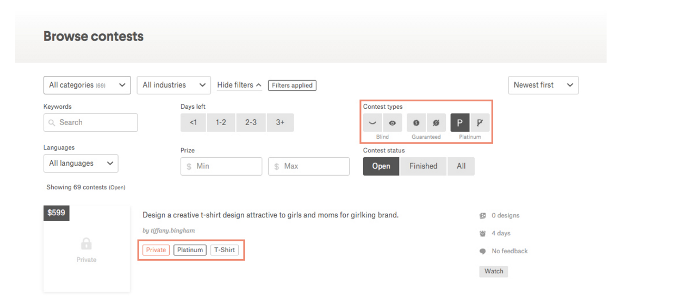Click the feedback speech bubble icon
Screen dimensions: 684x306
pos(483,252)
